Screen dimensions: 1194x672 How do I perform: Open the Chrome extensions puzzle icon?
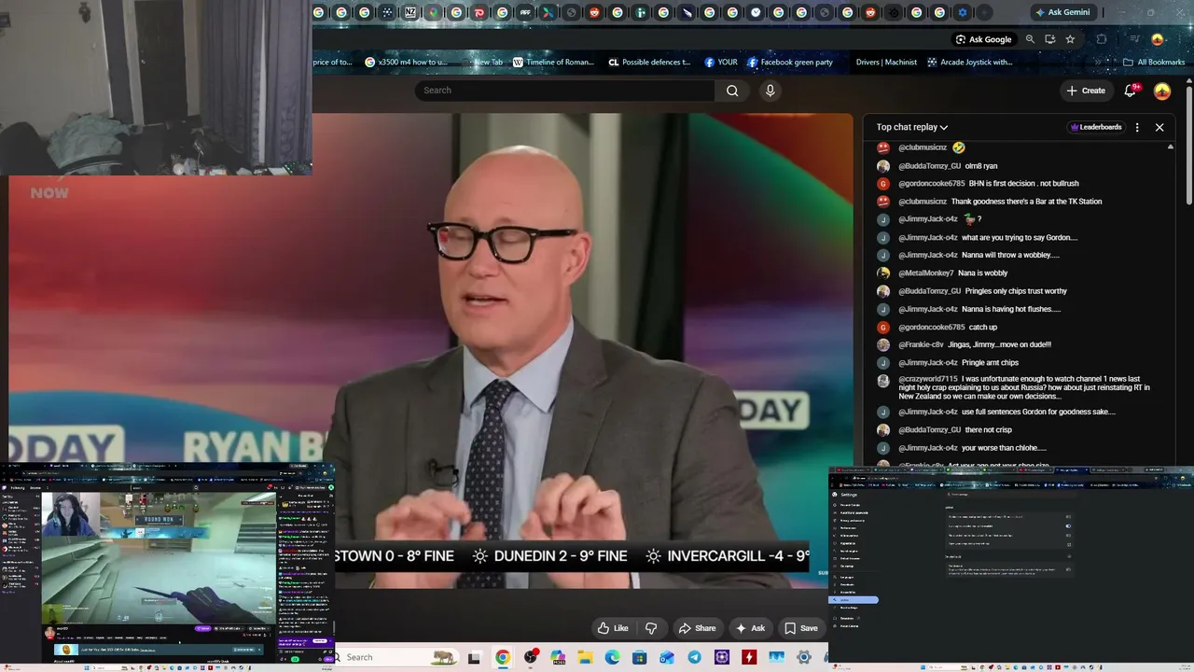tap(1102, 39)
